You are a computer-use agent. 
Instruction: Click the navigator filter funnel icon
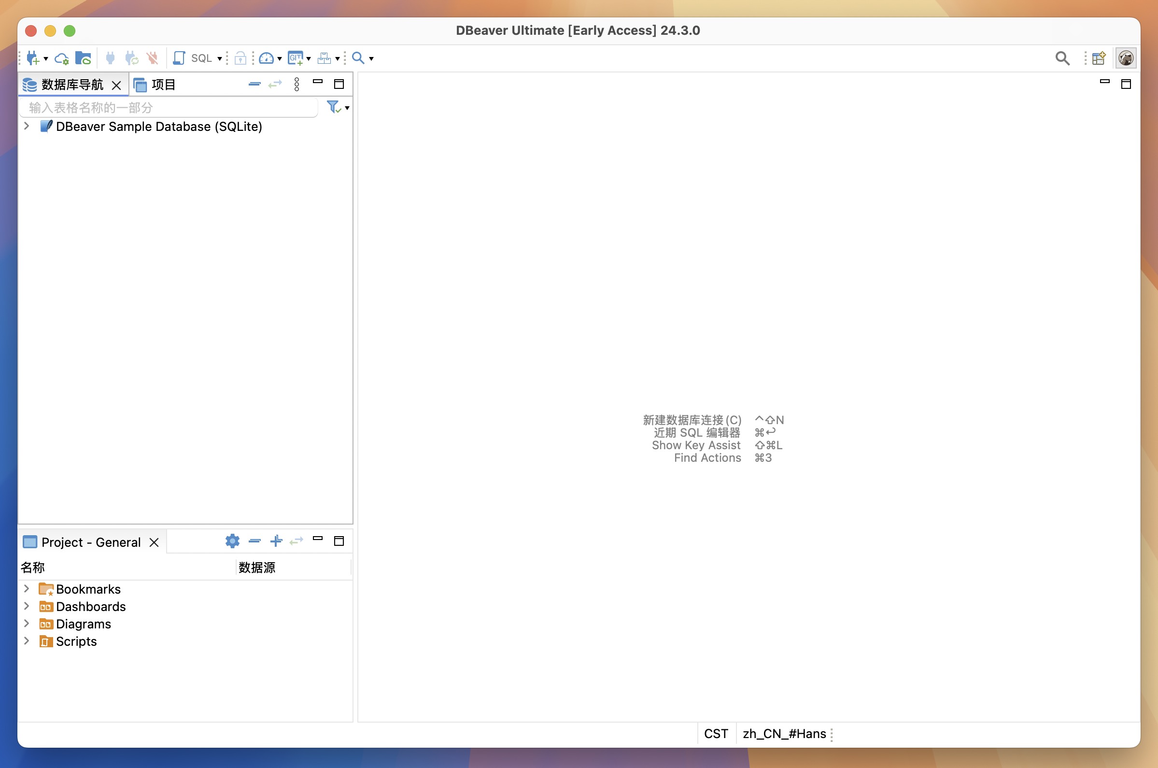click(334, 107)
